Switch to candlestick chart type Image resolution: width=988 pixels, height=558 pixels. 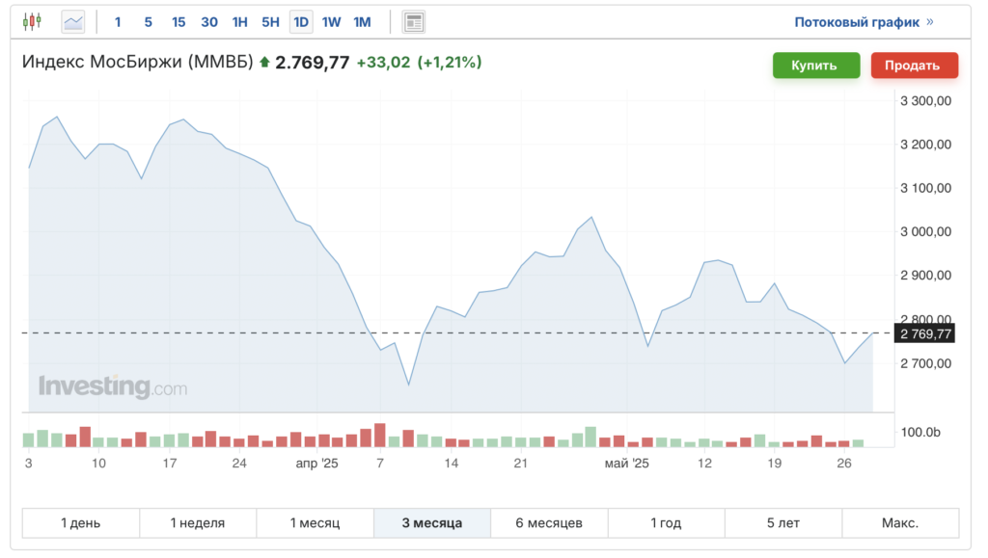click(33, 21)
